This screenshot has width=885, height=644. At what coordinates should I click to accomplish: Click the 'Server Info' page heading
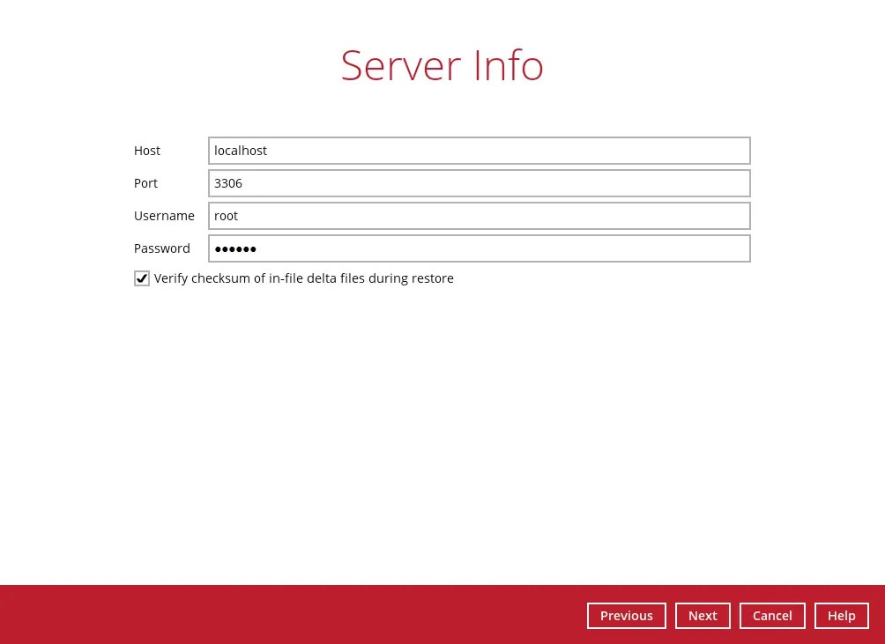coord(442,65)
